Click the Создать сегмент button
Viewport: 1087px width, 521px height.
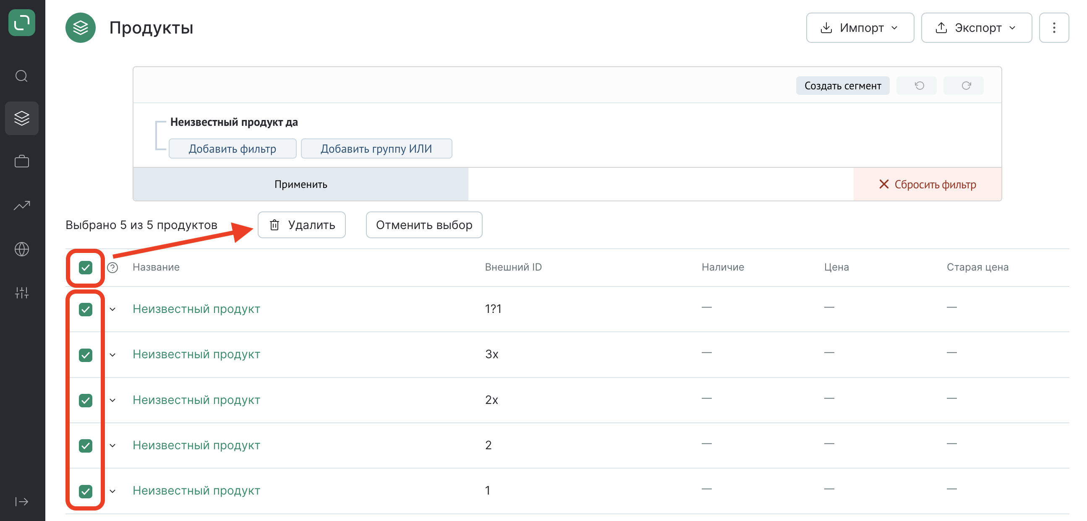843,86
